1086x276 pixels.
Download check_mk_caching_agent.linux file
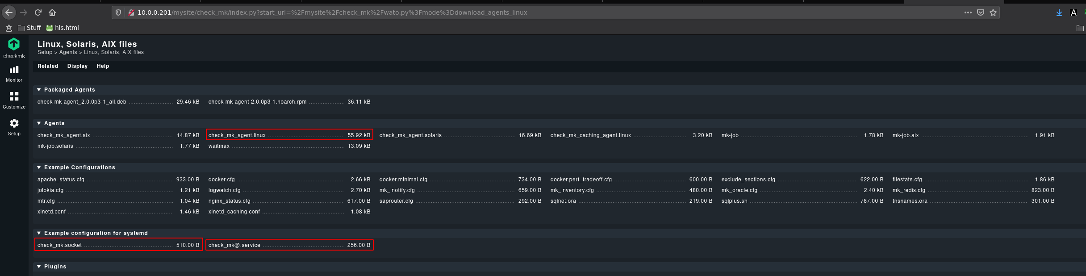tap(590, 135)
